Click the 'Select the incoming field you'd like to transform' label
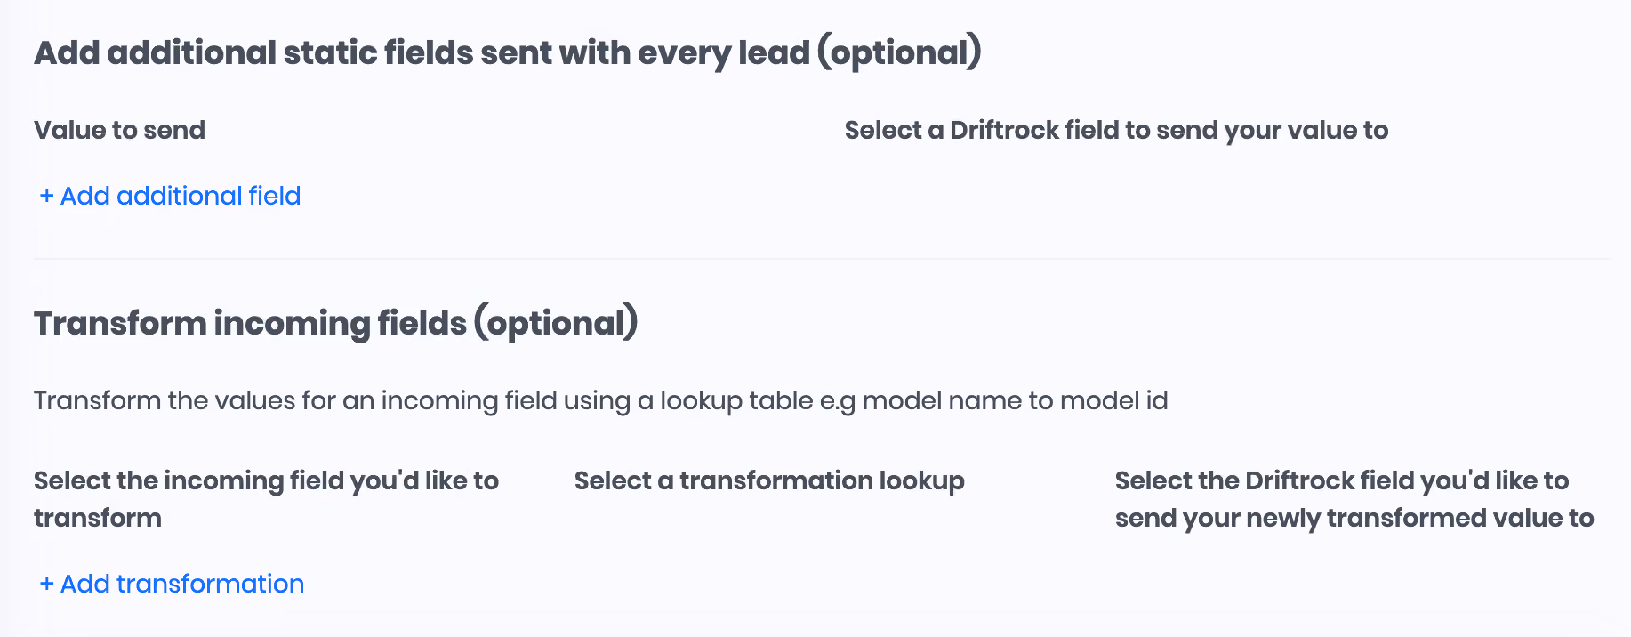 [x=266, y=499]
